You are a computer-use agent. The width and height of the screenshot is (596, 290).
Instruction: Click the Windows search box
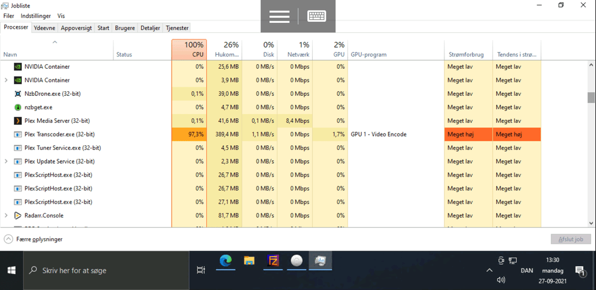coord(106,271)
